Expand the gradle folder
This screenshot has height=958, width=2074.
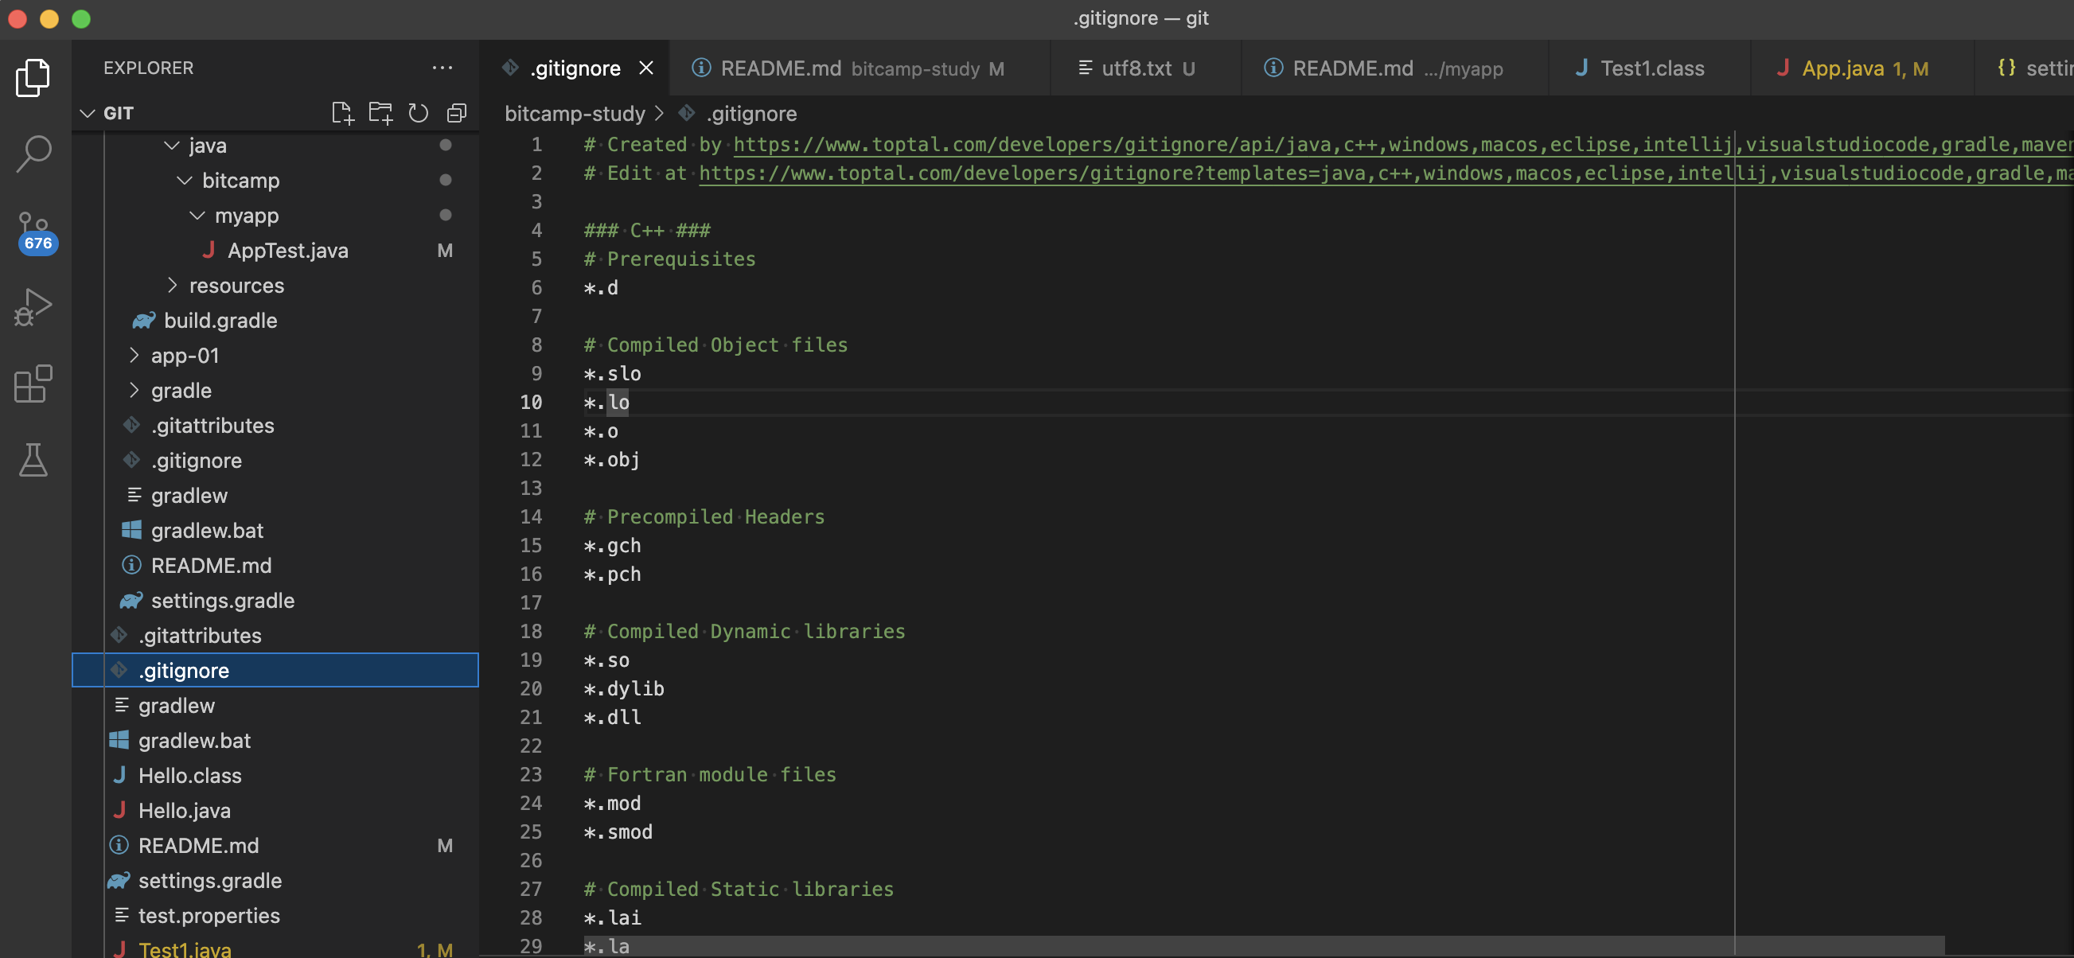pos(134,391)
